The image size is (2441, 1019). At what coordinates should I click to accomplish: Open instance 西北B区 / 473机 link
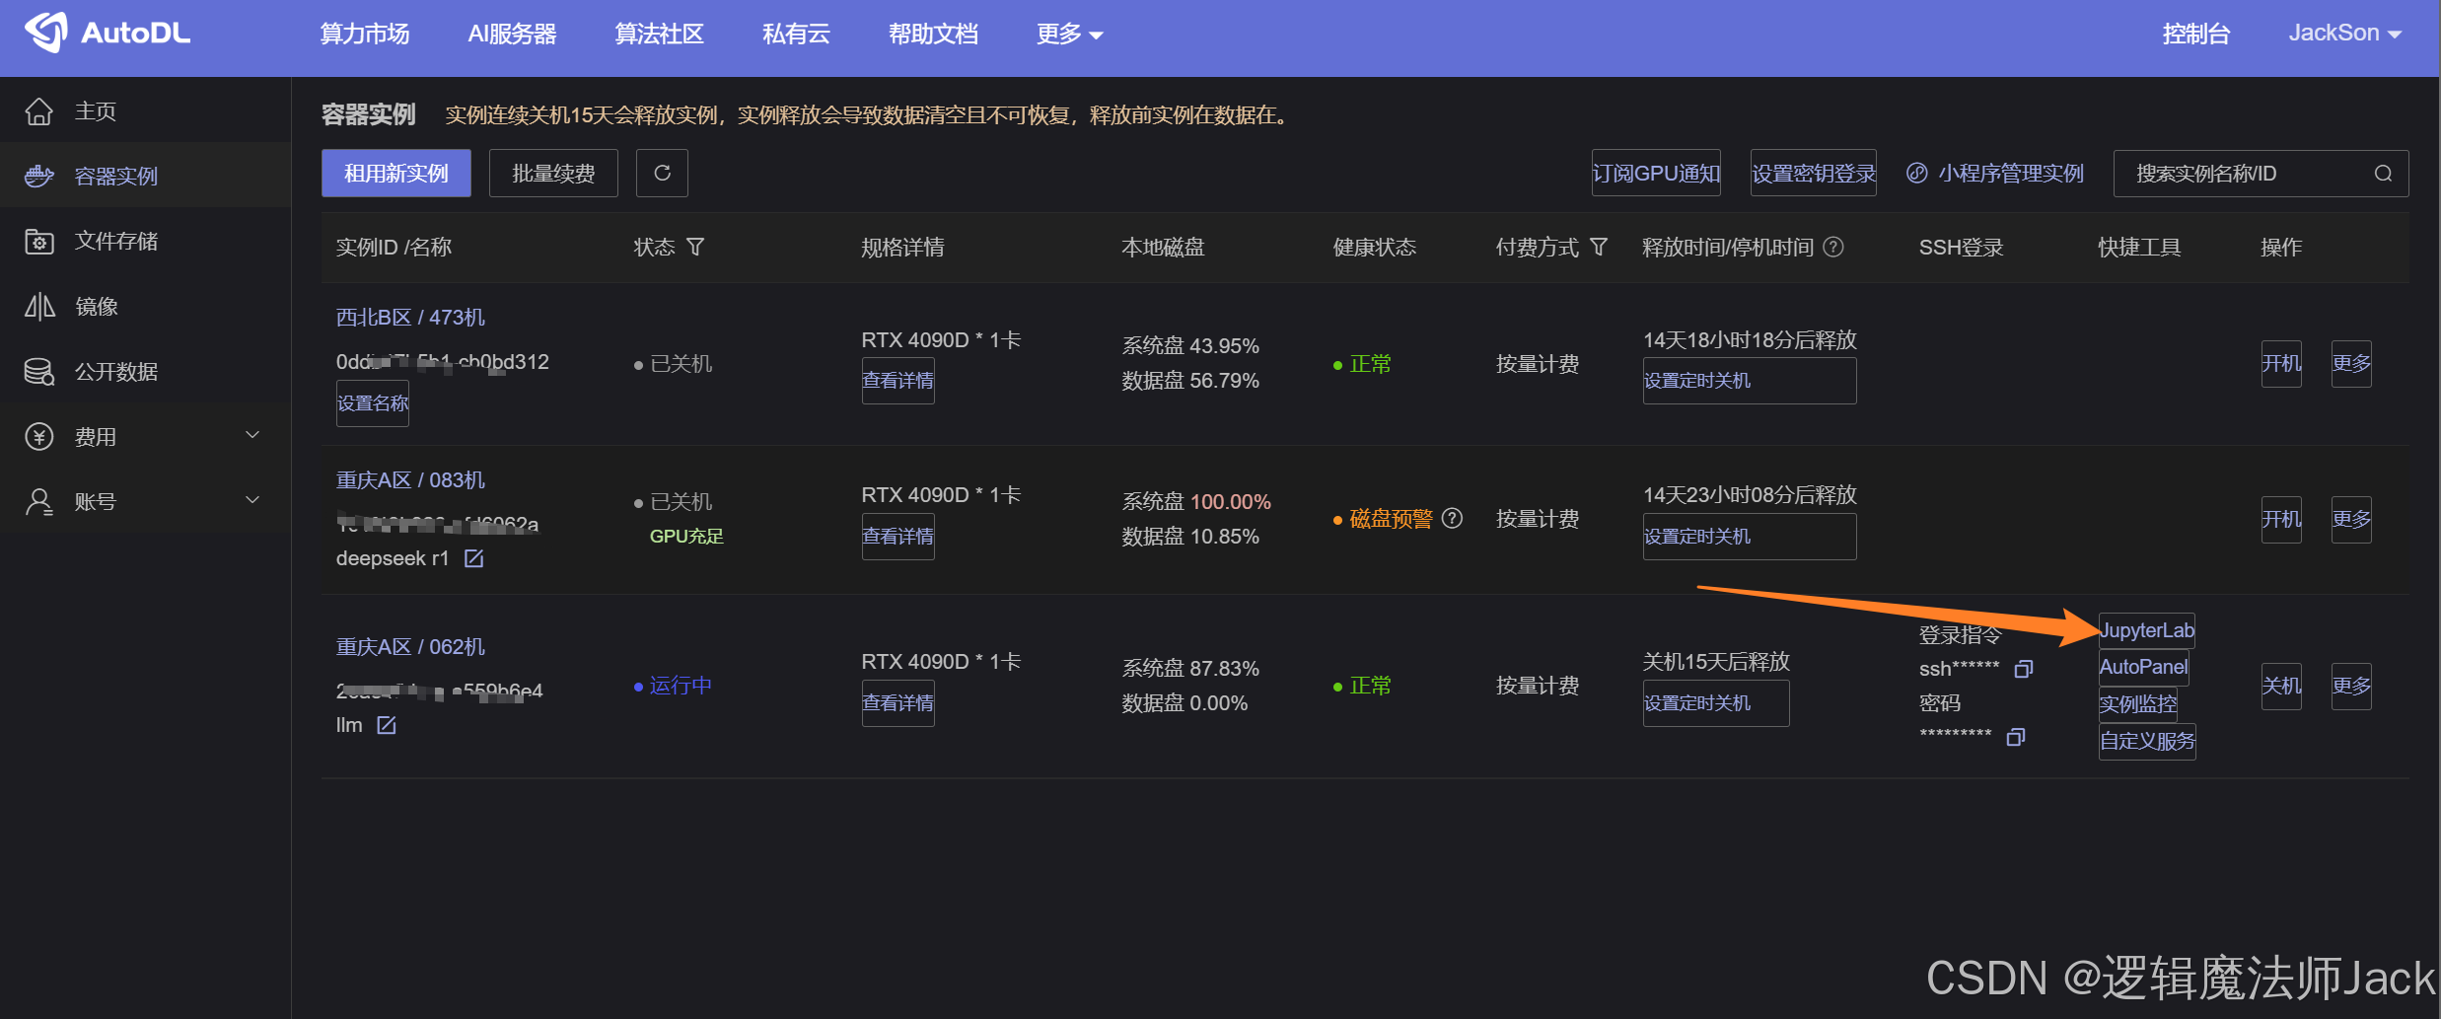410,318
